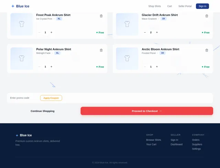The height and width of the screenshot is (168, 220).
Task: Click the Blue Ice star logo in header
Action: pyautogui.click(x=13, y=6)
